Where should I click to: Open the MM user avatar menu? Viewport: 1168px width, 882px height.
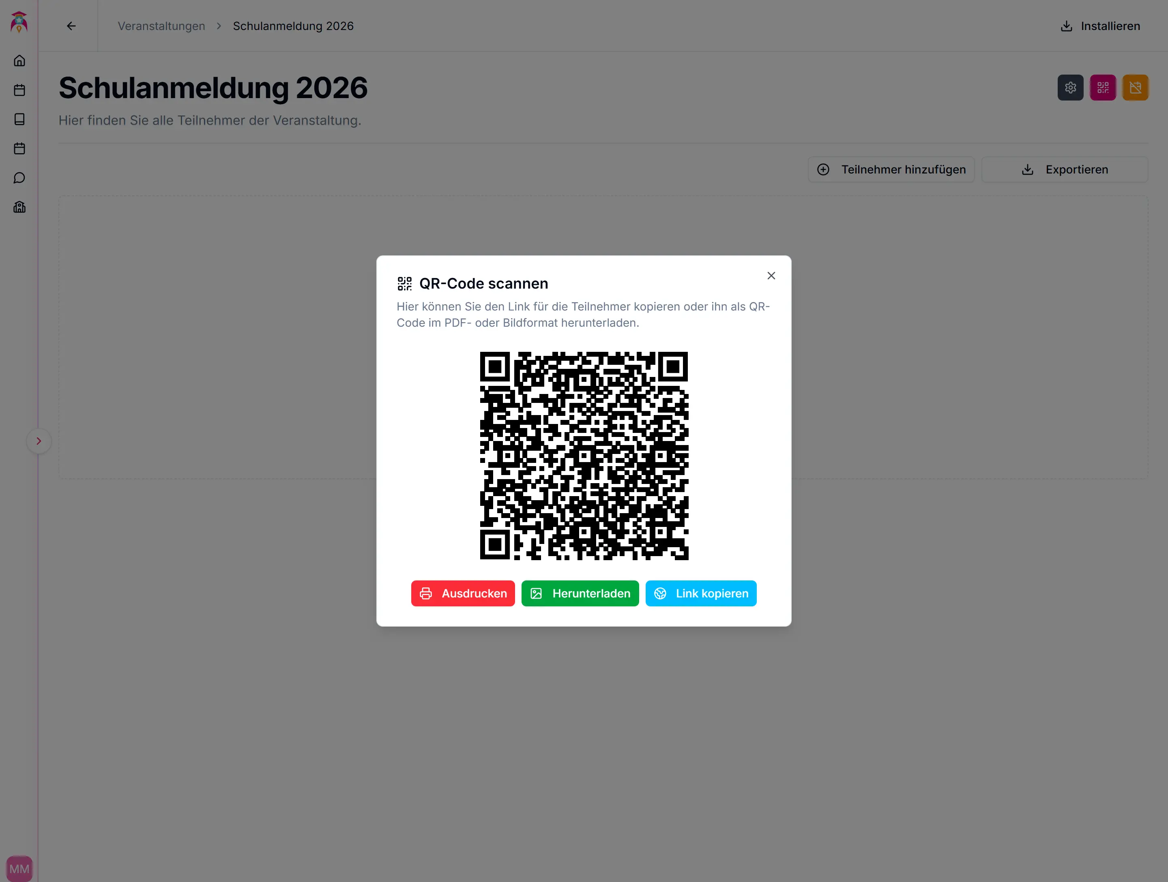19,868
